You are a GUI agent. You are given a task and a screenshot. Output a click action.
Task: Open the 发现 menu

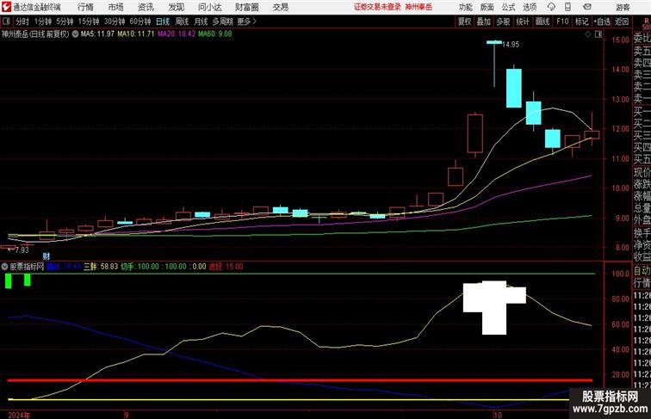pyautogui.click(x=176, y=7)
